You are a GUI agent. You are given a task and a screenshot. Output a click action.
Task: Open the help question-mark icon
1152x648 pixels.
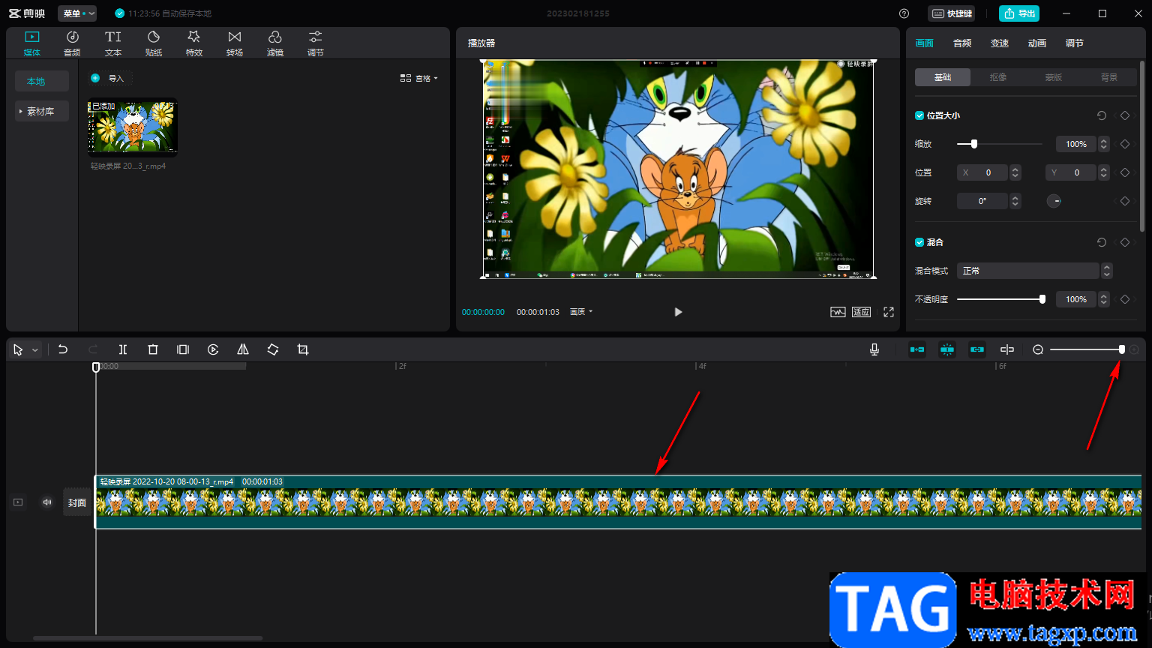[x=904, y=13]
